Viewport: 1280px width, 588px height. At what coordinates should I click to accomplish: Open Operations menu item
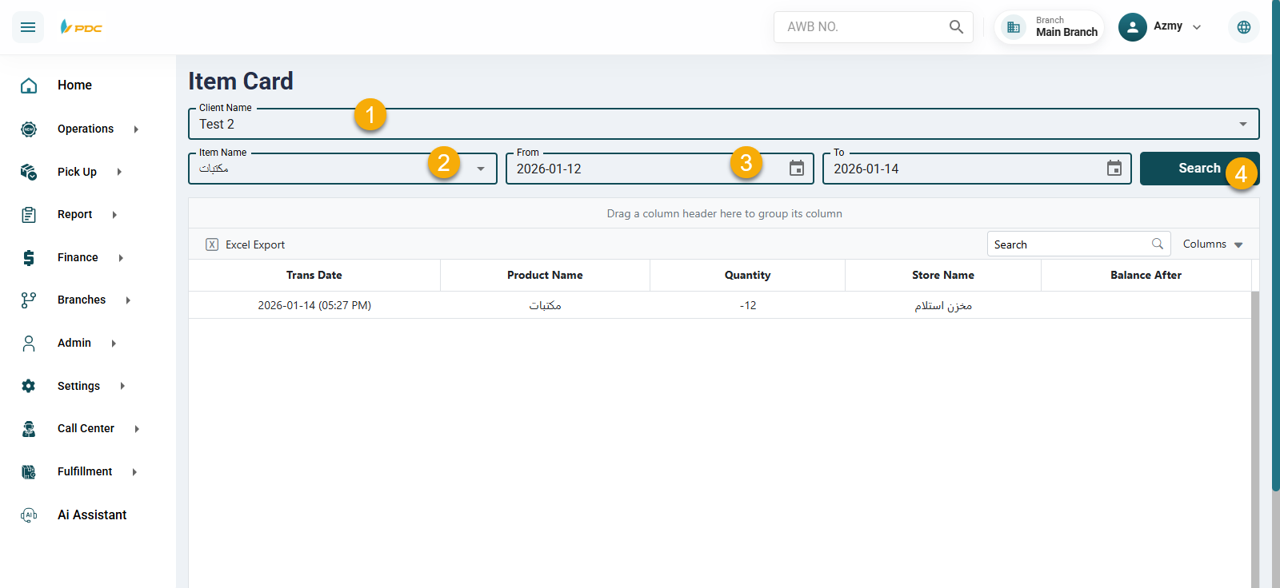(86, 129)
